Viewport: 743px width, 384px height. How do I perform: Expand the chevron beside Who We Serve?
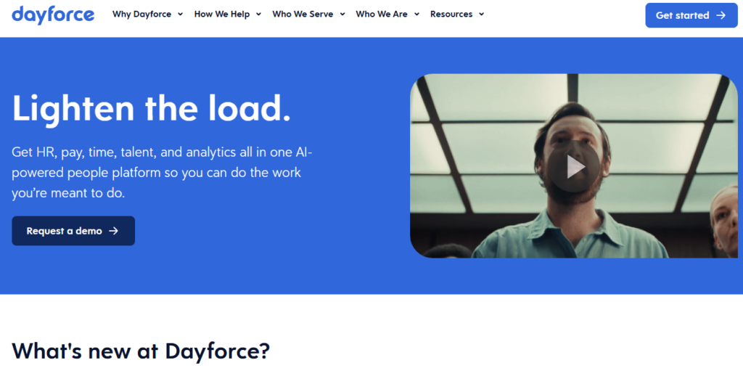(342, 15)
